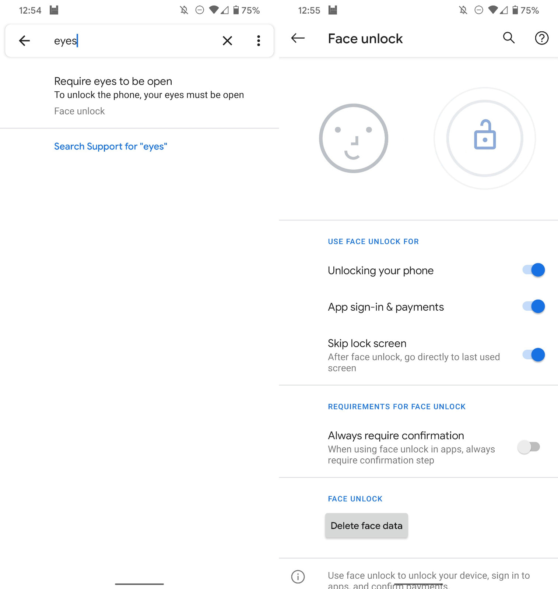Open search from Face unlock header
The width and height of the screenshot is (558, 589).
pos(509,38)
